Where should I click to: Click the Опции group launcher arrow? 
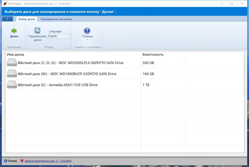click(69, 47)
